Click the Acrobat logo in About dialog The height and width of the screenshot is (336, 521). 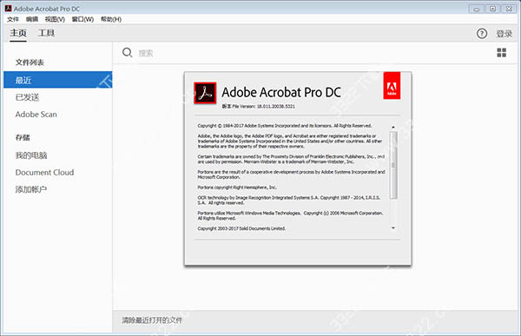click(x=205, y=94)
